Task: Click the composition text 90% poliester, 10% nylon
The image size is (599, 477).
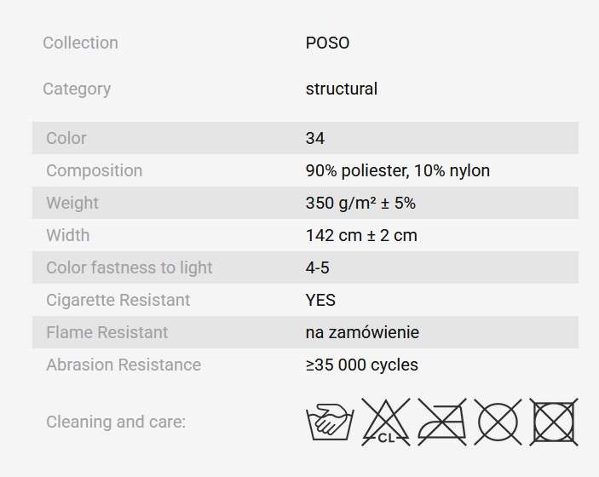Action: (x=398, y=170)
